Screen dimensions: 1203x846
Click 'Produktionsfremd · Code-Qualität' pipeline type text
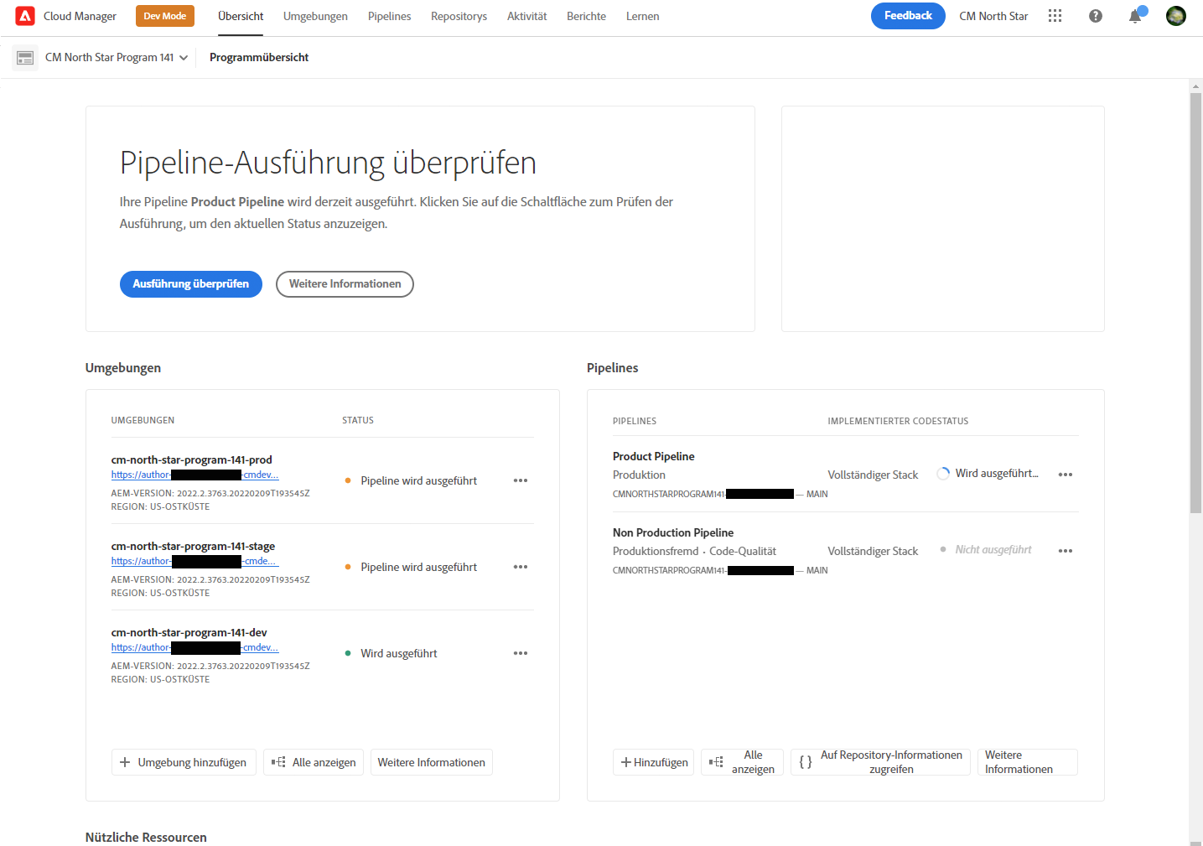[694, 551]
